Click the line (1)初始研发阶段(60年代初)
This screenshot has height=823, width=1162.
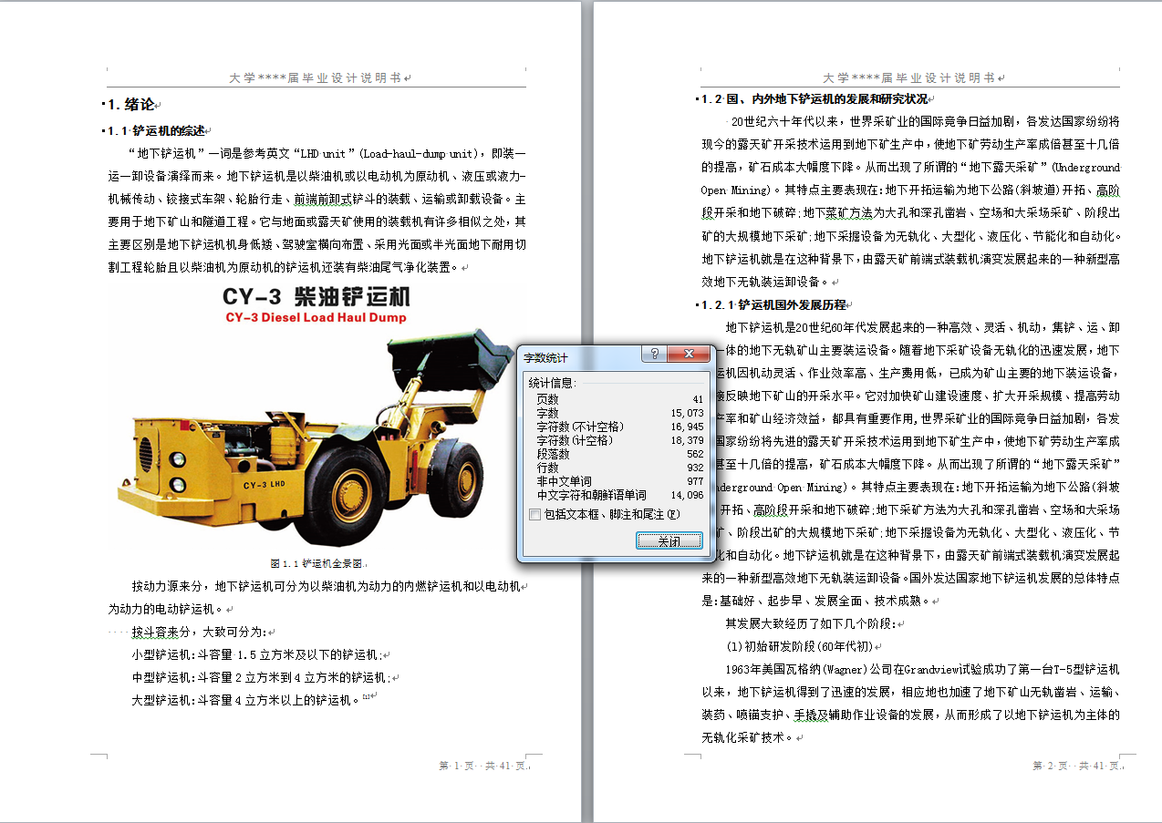(x=799, y=646)
